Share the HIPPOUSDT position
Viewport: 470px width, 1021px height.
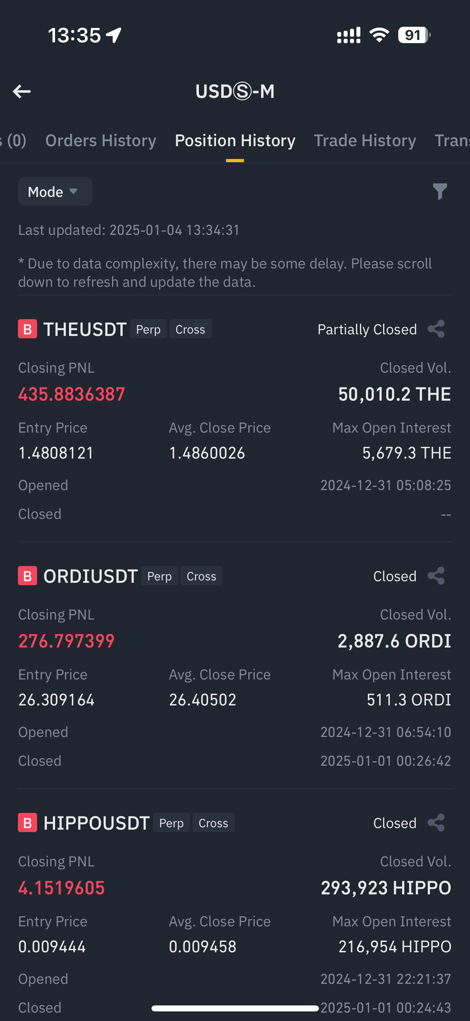point(436,823)
